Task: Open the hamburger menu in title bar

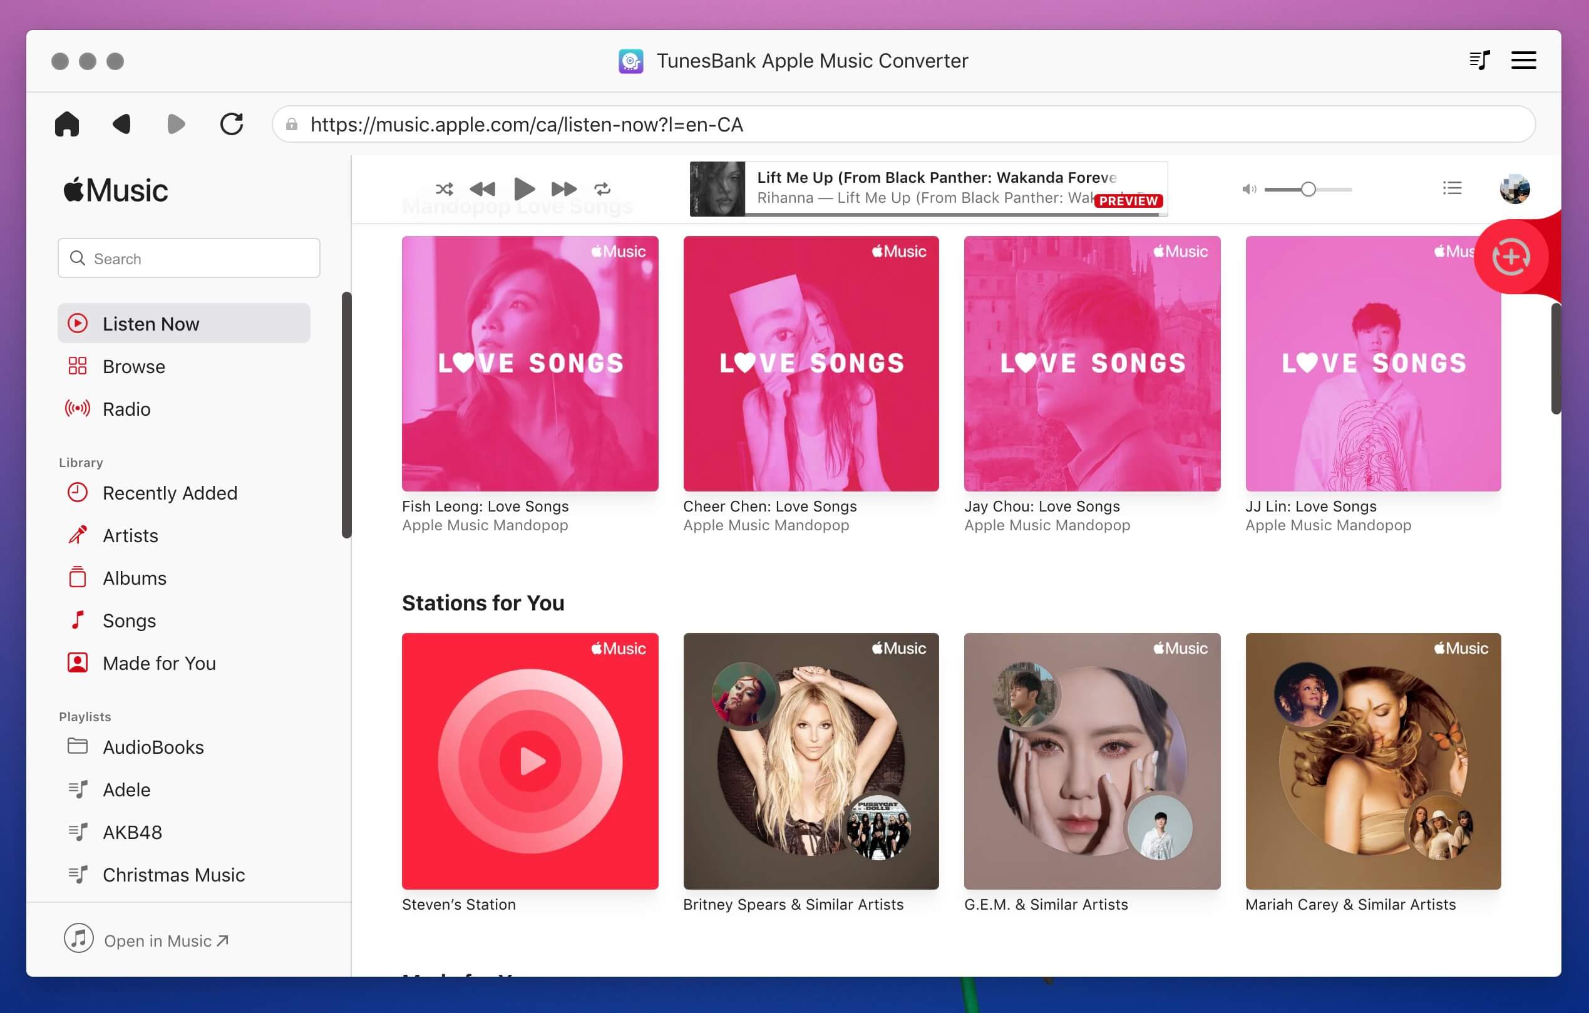Action: (x=1523, y=61)
